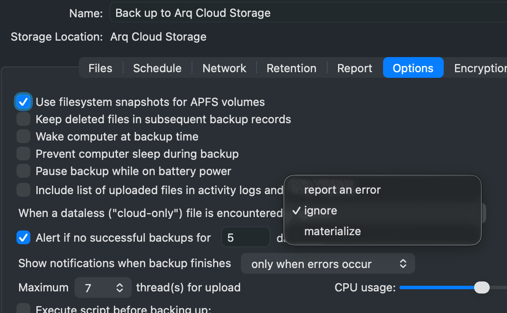Select 'report an error' menu option
This screenshot has width=507, height=313.
click(342, 190)
